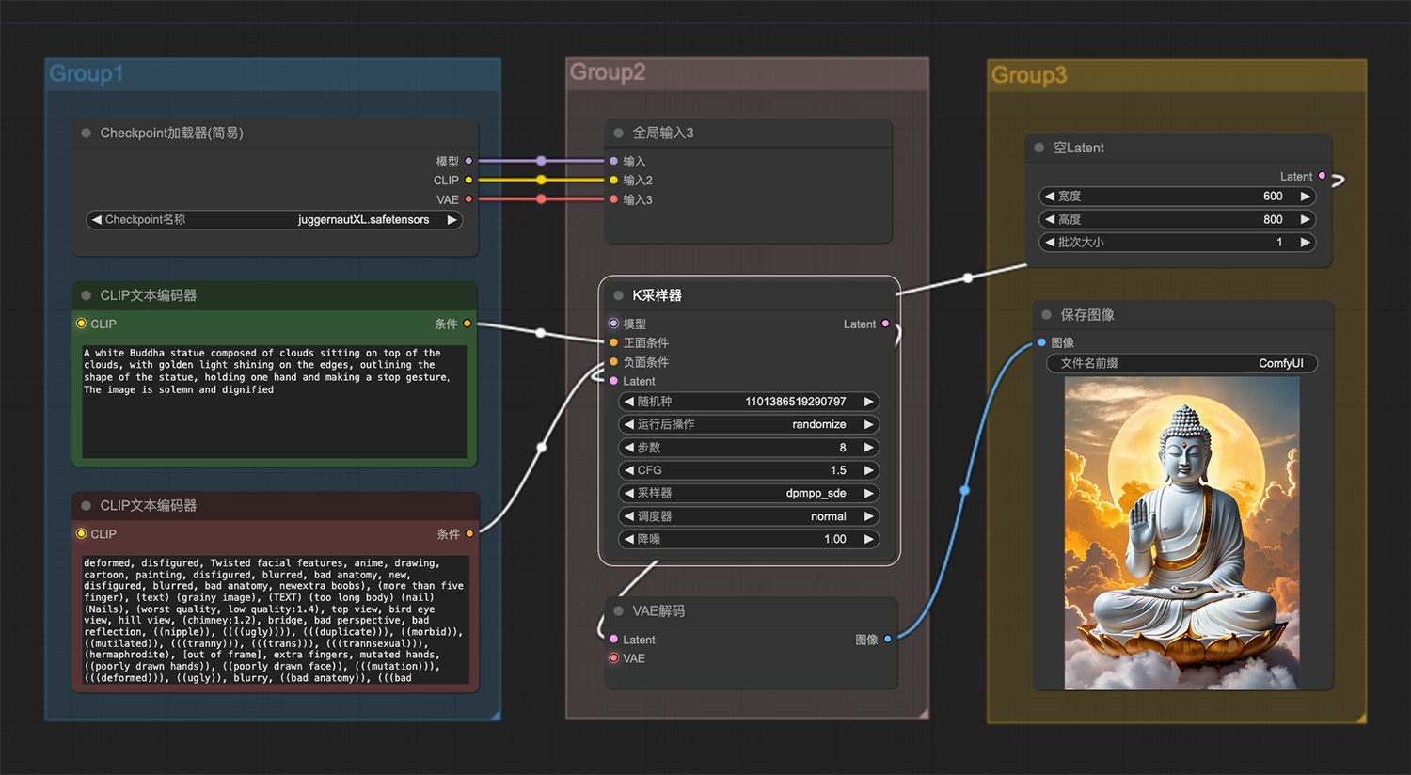The image size is (1411, 775).
Task: Click the 条件 output port on the red CLIP文本编码器
Action: [x=469, y=533]
